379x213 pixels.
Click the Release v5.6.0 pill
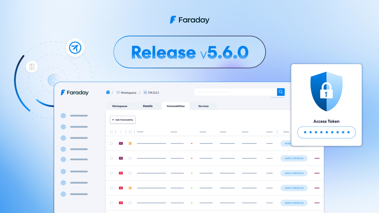point(189,52)
